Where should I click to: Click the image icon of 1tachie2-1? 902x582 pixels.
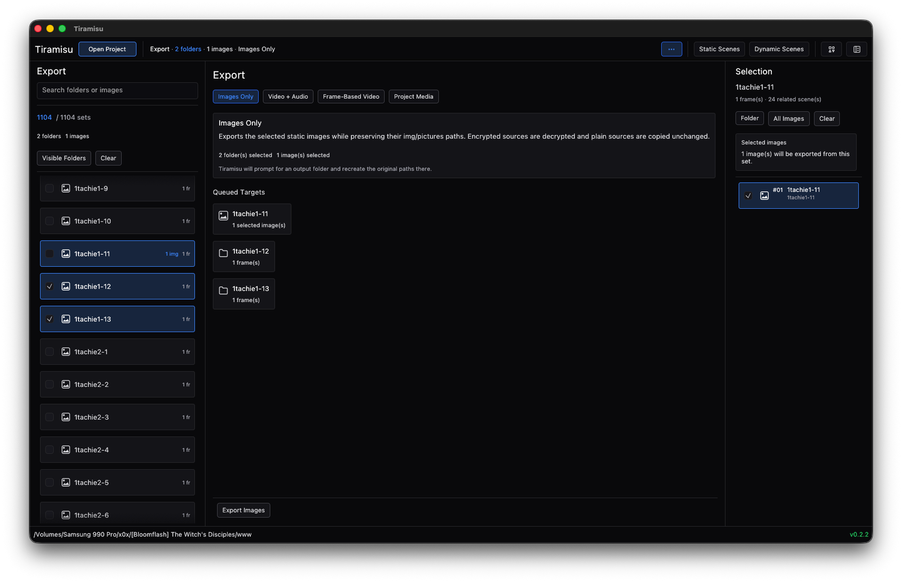tap(66, 352)
